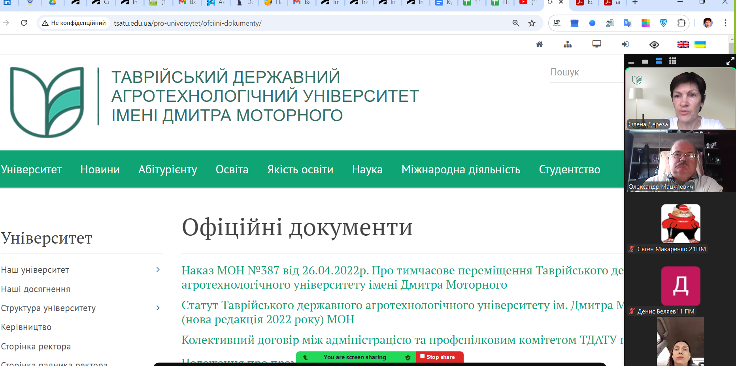Image resolution: width=736 pixels, height=366 pixels.
Task: Open the Chrome three-dot menu
Action: coord(725,23)
